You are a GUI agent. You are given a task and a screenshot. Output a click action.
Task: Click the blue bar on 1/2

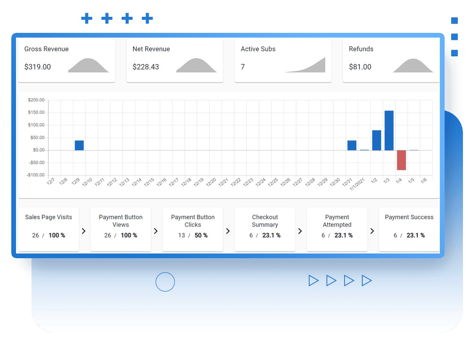tap(376, 140)
